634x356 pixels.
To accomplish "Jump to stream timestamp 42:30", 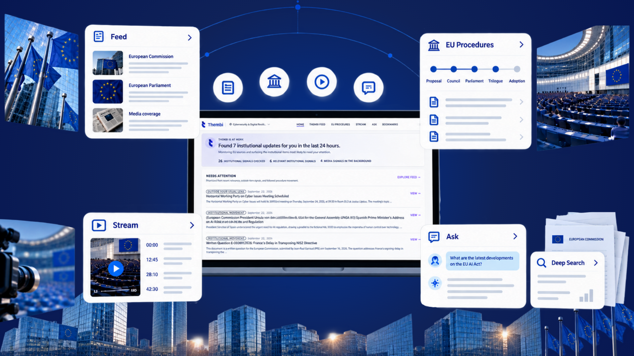I will (152, 289).
